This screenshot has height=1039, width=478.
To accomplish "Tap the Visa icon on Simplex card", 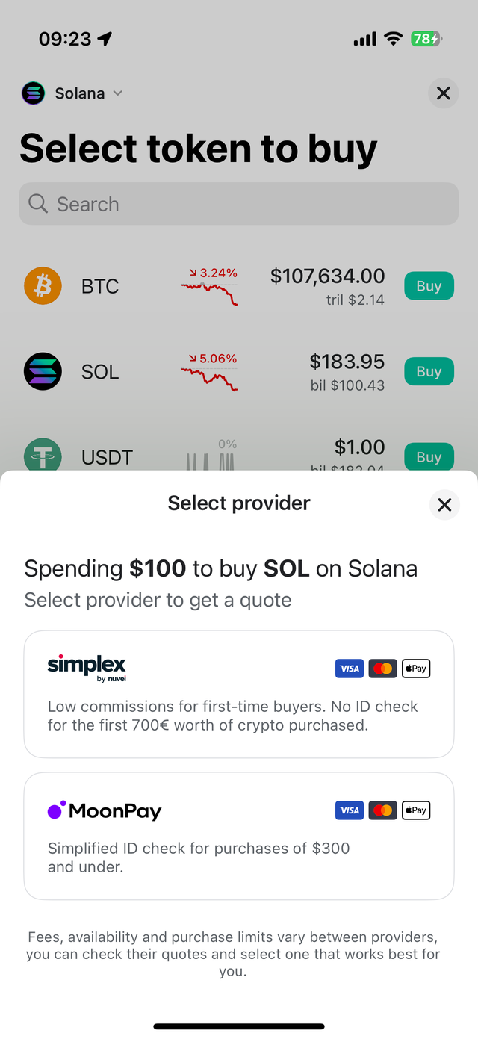I will [350, 669].
